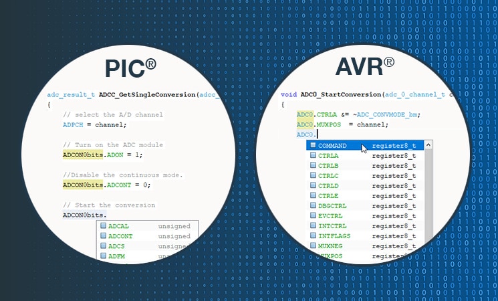The image size is (498, 301).
Task: Click the highlighted ADC0 before .MUXPOS
Action: [x=304, y=124]
